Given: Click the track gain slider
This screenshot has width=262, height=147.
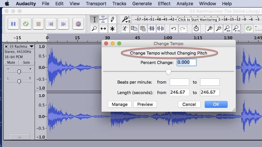Looking at the screenshot, I should pyautogui.click(x=19, y=71).
